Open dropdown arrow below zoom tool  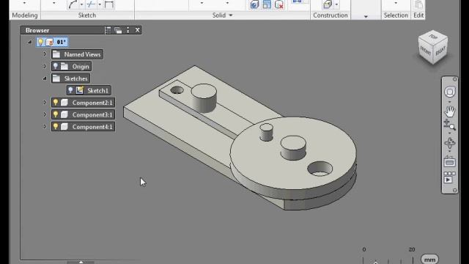449,133
